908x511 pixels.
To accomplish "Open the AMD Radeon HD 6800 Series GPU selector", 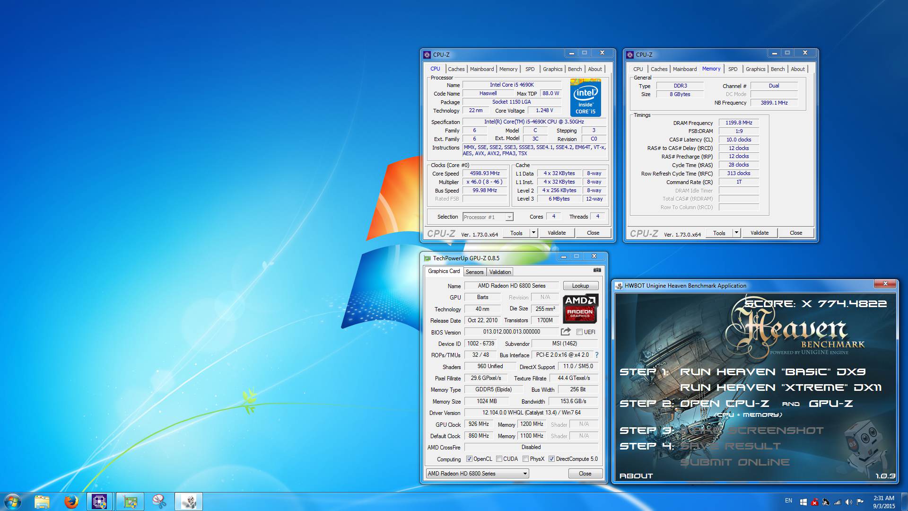I will [477, 474].
